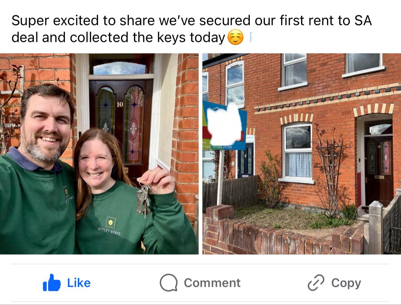Select the "Comment" text label
The height and width of the screenshot is (305, 401).
click(212, 283)
